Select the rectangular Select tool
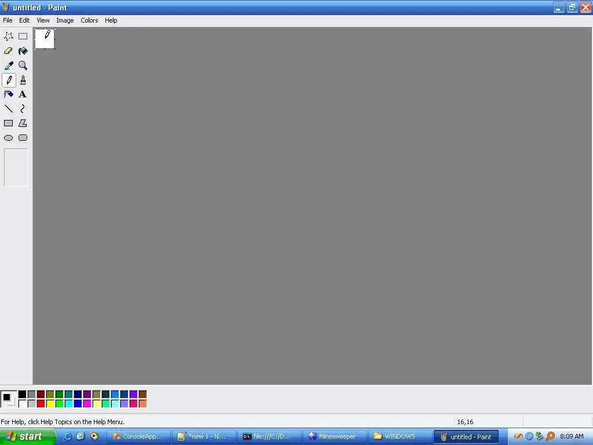The image size is (593, 445). [x=23, y=37]
